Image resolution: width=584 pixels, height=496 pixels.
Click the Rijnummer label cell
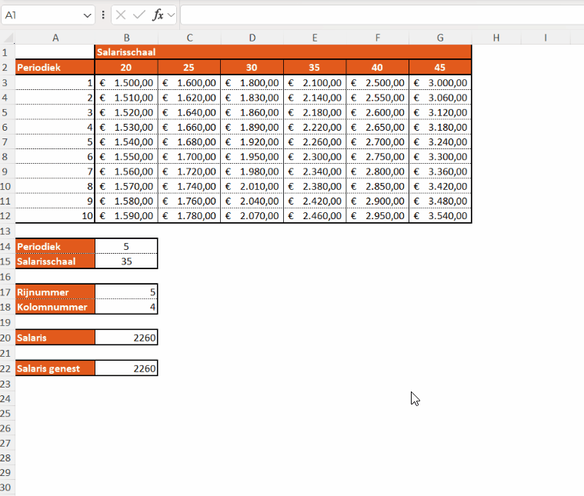[x=55, y=292]
